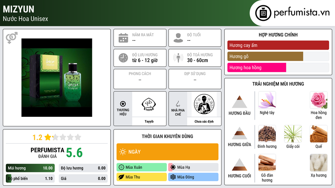Click the clock icon beside Độ lưu hương
335x188 pixels.
123,58
